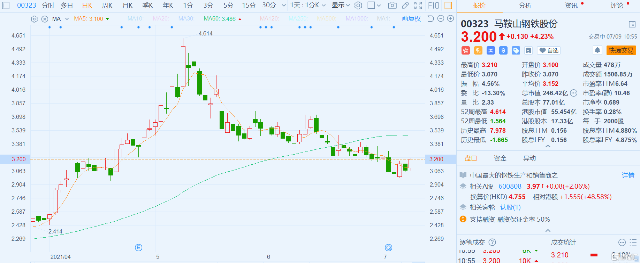This screenshot has height=263, width=640.
Task: Click the blue dollar sign icon
Action: click(x=503, y=50)
